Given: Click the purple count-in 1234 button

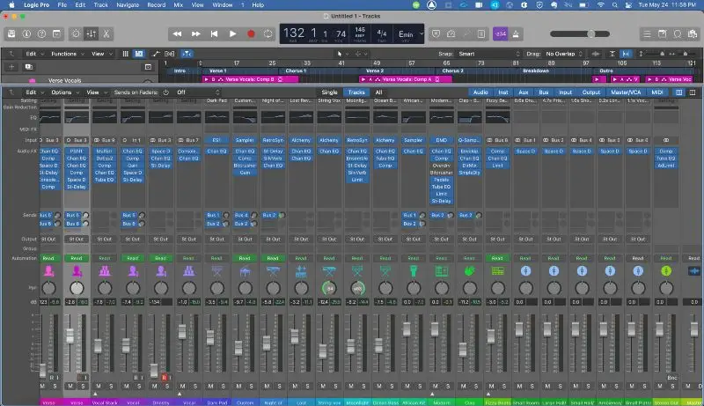Looking at the screenshot, I should (500, 33).
